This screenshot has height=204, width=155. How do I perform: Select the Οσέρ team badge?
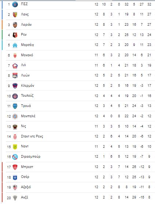(x=15, y=177)
